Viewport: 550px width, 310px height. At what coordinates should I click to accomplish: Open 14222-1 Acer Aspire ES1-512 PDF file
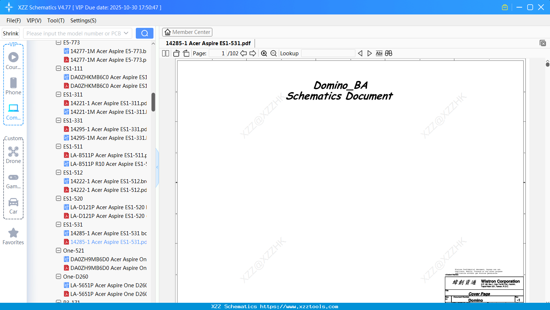click(x=105, y=190)
